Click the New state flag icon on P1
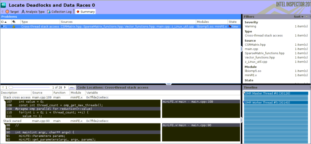The height and width of the screenshot is (144, 311). tap(230, 26)
